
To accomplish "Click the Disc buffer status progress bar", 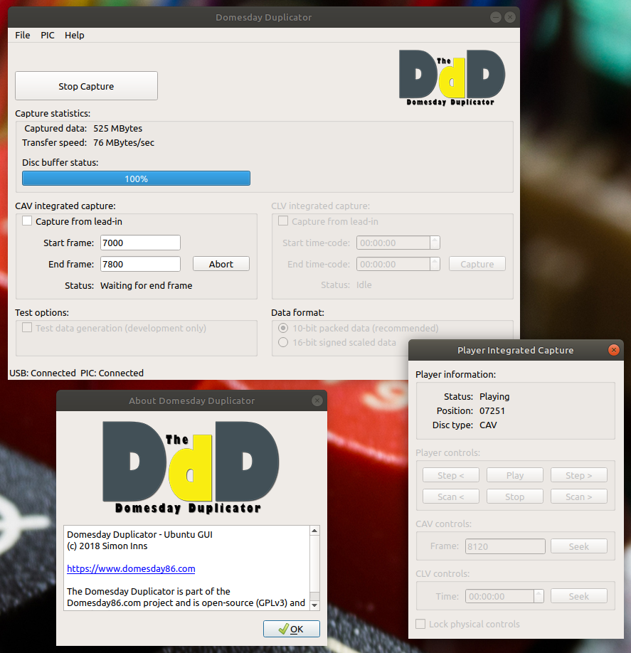I will (x=136, y=179).
